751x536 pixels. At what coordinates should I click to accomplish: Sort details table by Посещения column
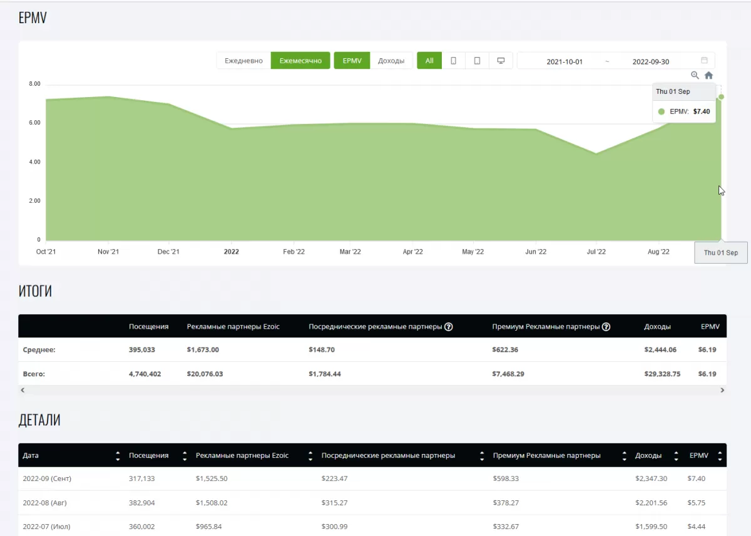click(x=185, y=456)
